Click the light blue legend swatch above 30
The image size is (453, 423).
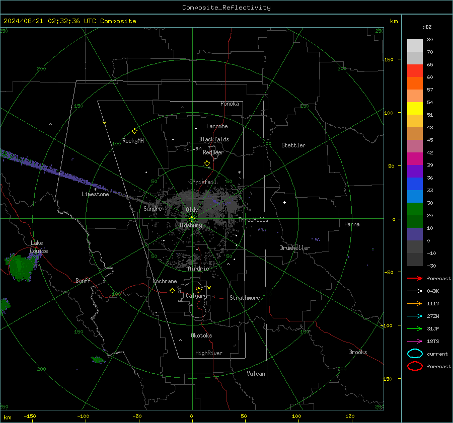(415, 197)
